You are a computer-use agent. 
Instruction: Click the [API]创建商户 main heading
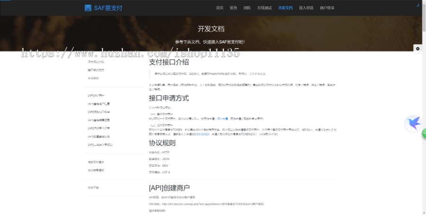point(169,188)
